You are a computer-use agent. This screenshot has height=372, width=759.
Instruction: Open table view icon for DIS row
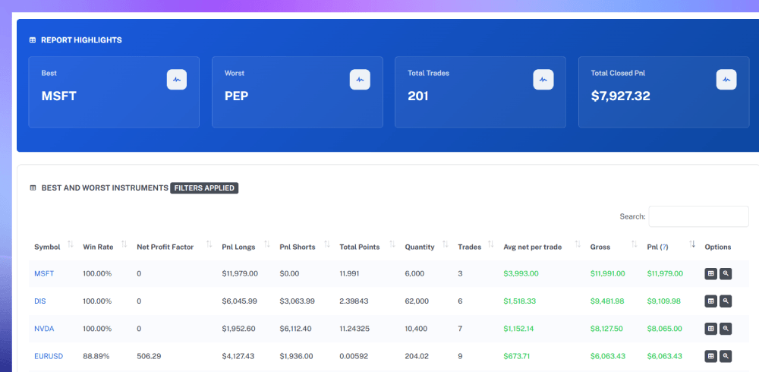click(x=710, y=301)
